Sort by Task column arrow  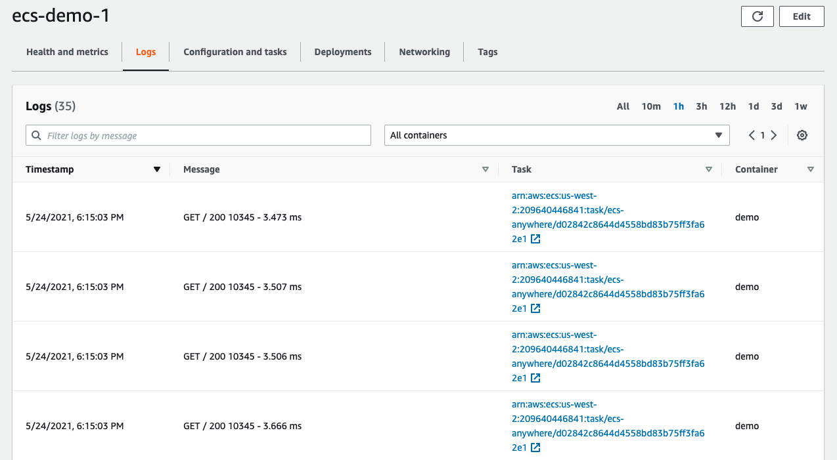pyautogui.click(x=709, y=169)
